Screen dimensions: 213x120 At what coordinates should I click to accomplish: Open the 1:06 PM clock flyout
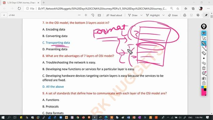pos(199,117)
